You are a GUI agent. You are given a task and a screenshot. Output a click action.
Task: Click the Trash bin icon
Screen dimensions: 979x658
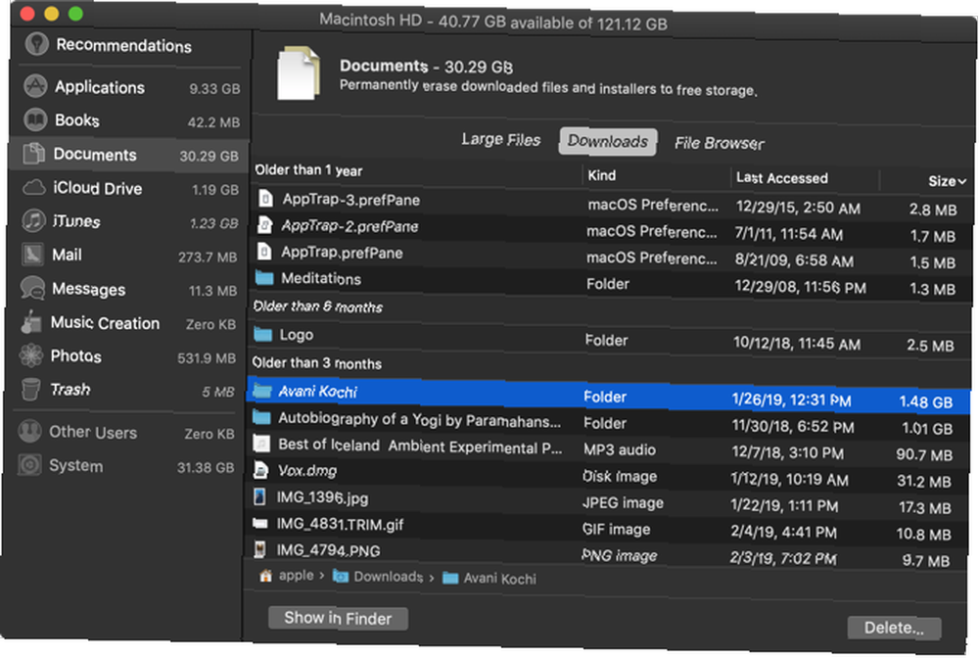click(30, 389)
